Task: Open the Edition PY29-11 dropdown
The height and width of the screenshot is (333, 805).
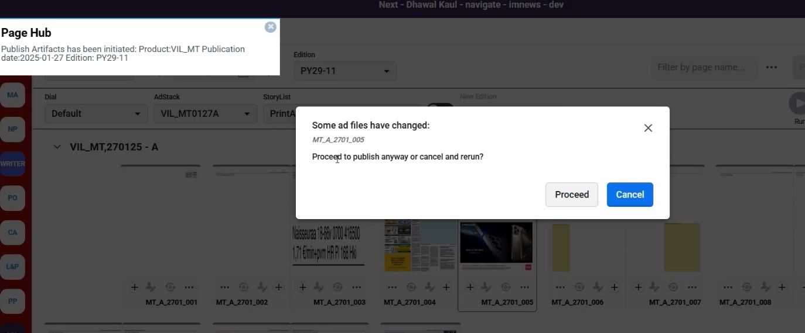Action: click(345, 71)
